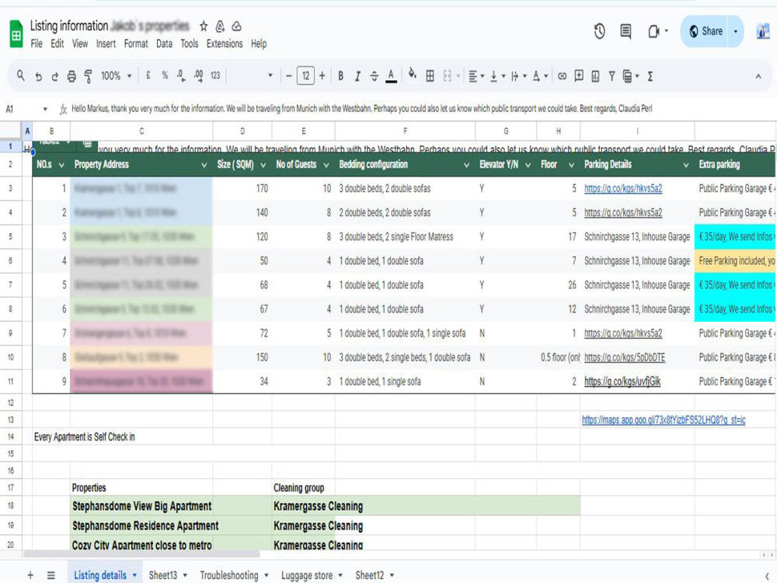Select the Stephansdome View Big Apartment cell
This screenshot has height=583, width=777.
[x=141, y=506]
